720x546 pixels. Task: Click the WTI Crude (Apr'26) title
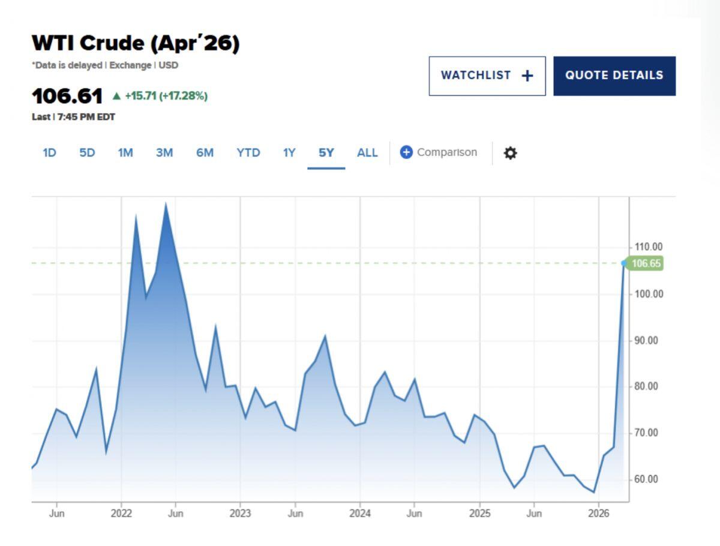click(x=136, y=43)
